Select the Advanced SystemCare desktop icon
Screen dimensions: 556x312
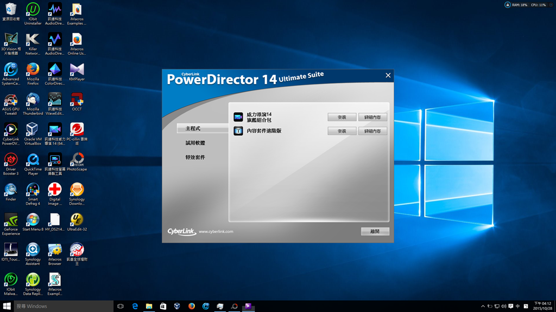[11, 74]
